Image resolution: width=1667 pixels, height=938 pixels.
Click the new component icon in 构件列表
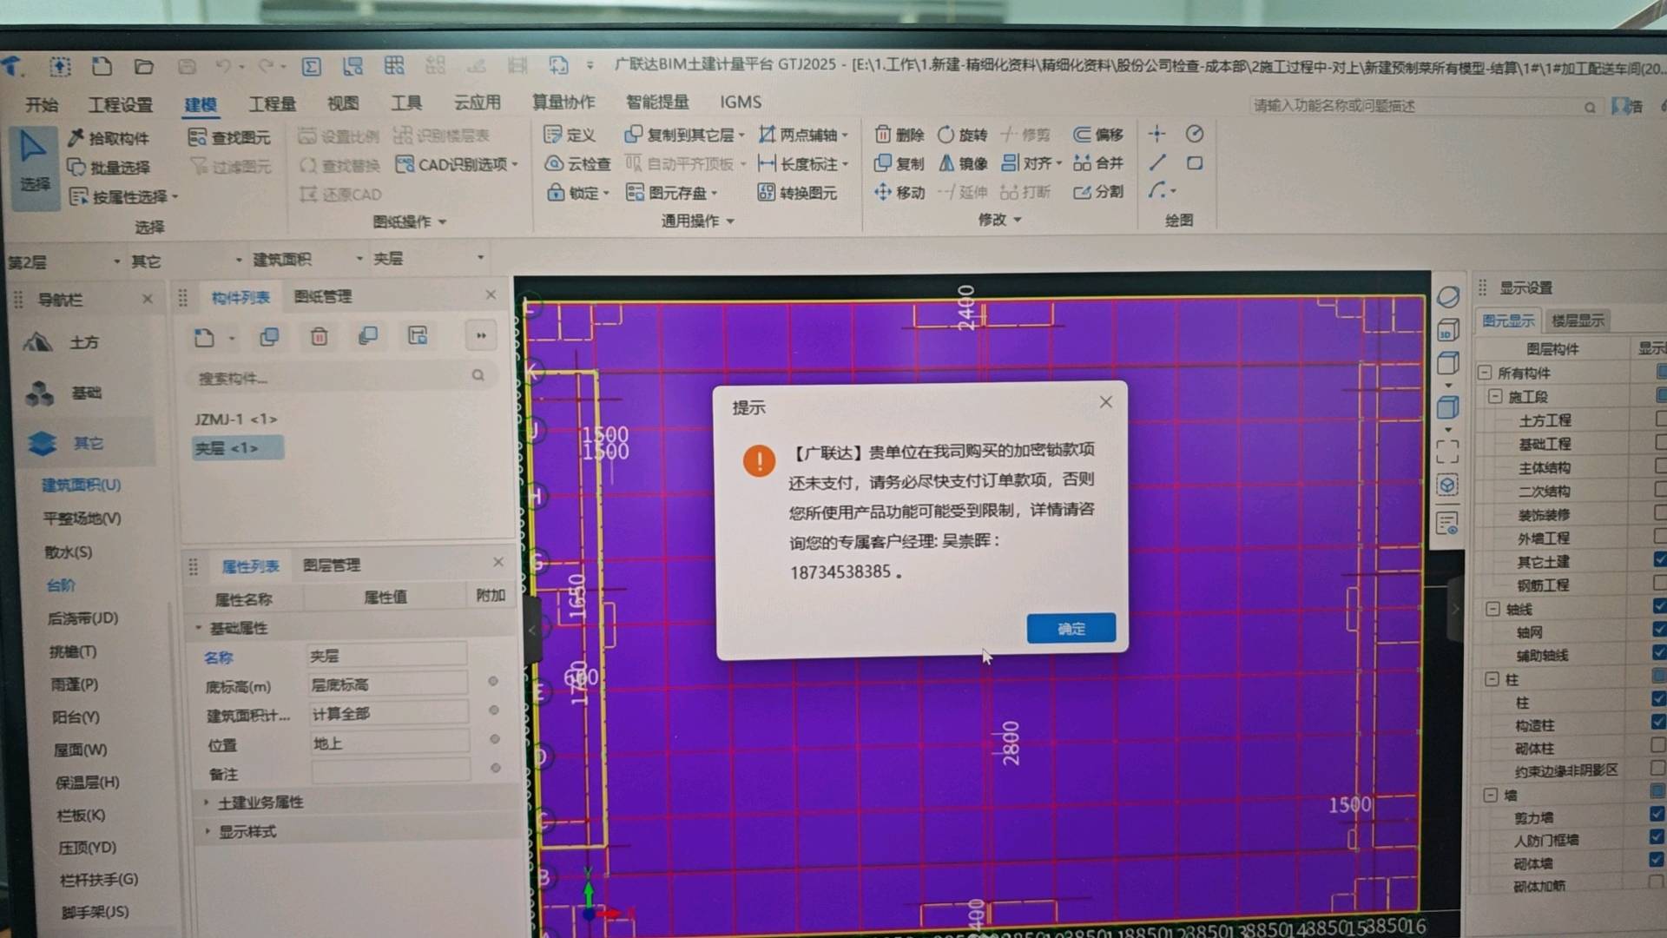pos(204,338)
